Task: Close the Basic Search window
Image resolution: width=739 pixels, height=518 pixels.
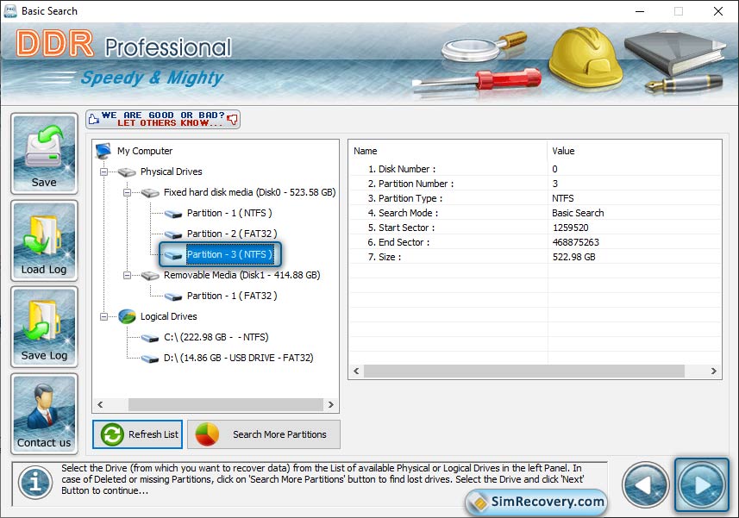Action: pyautogui.click(x=718, y=11)
